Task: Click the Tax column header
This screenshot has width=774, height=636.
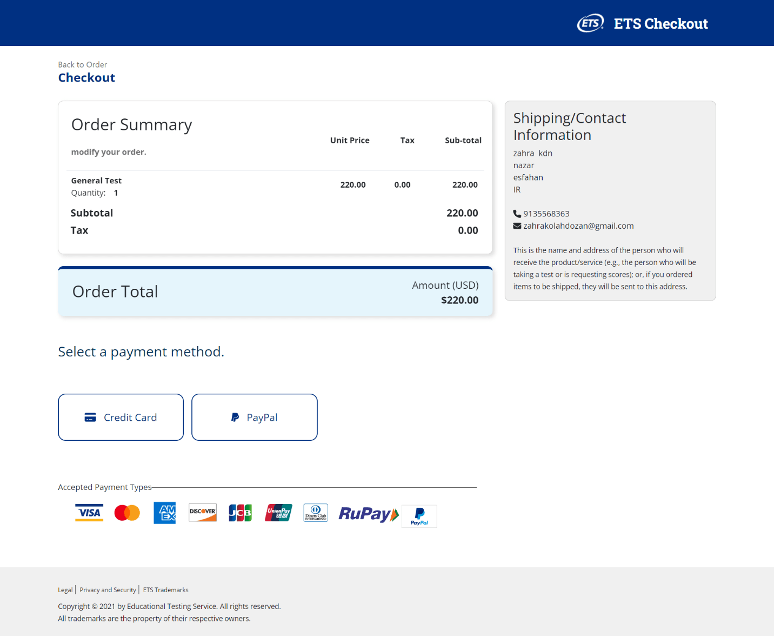Action: click(408, 140)
